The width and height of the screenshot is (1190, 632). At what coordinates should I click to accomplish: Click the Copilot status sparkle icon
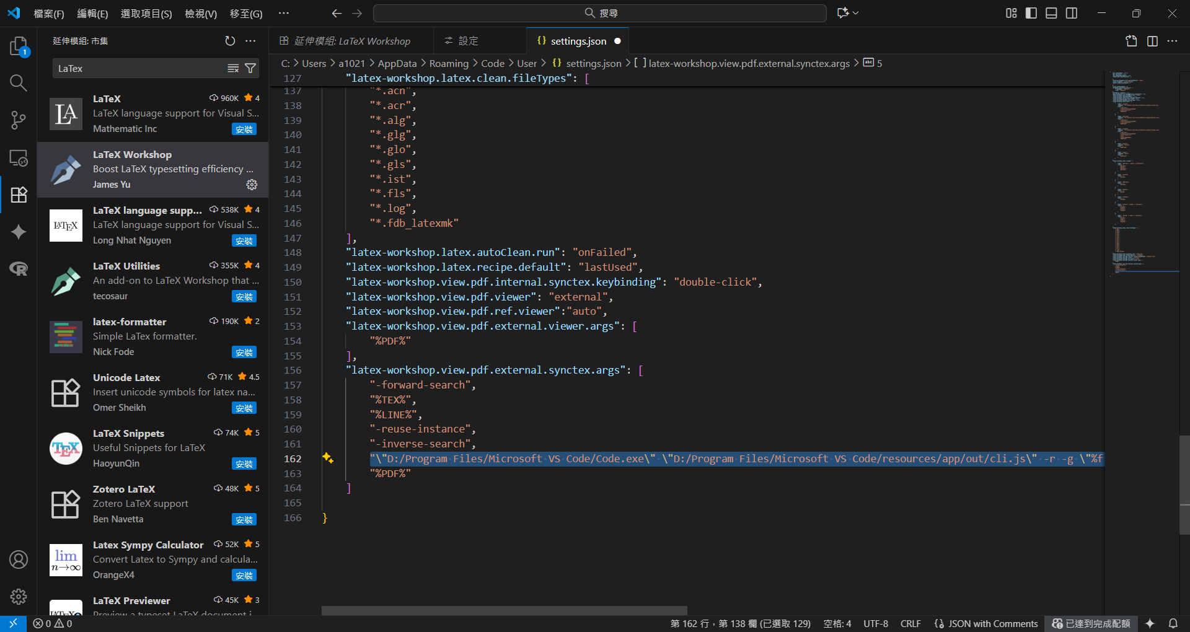1150,623
